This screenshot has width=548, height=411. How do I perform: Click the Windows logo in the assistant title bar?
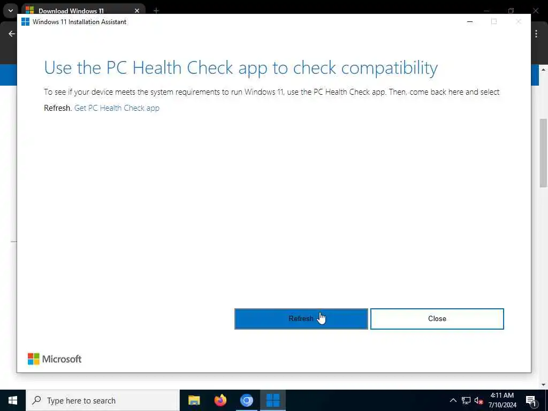(x=26, y=21)
